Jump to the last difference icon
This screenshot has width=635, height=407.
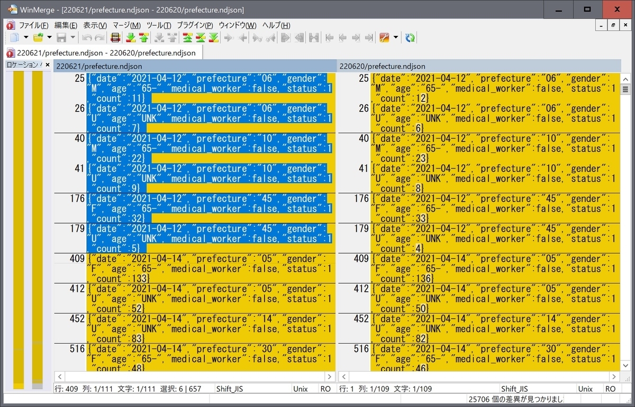[213, 38]
